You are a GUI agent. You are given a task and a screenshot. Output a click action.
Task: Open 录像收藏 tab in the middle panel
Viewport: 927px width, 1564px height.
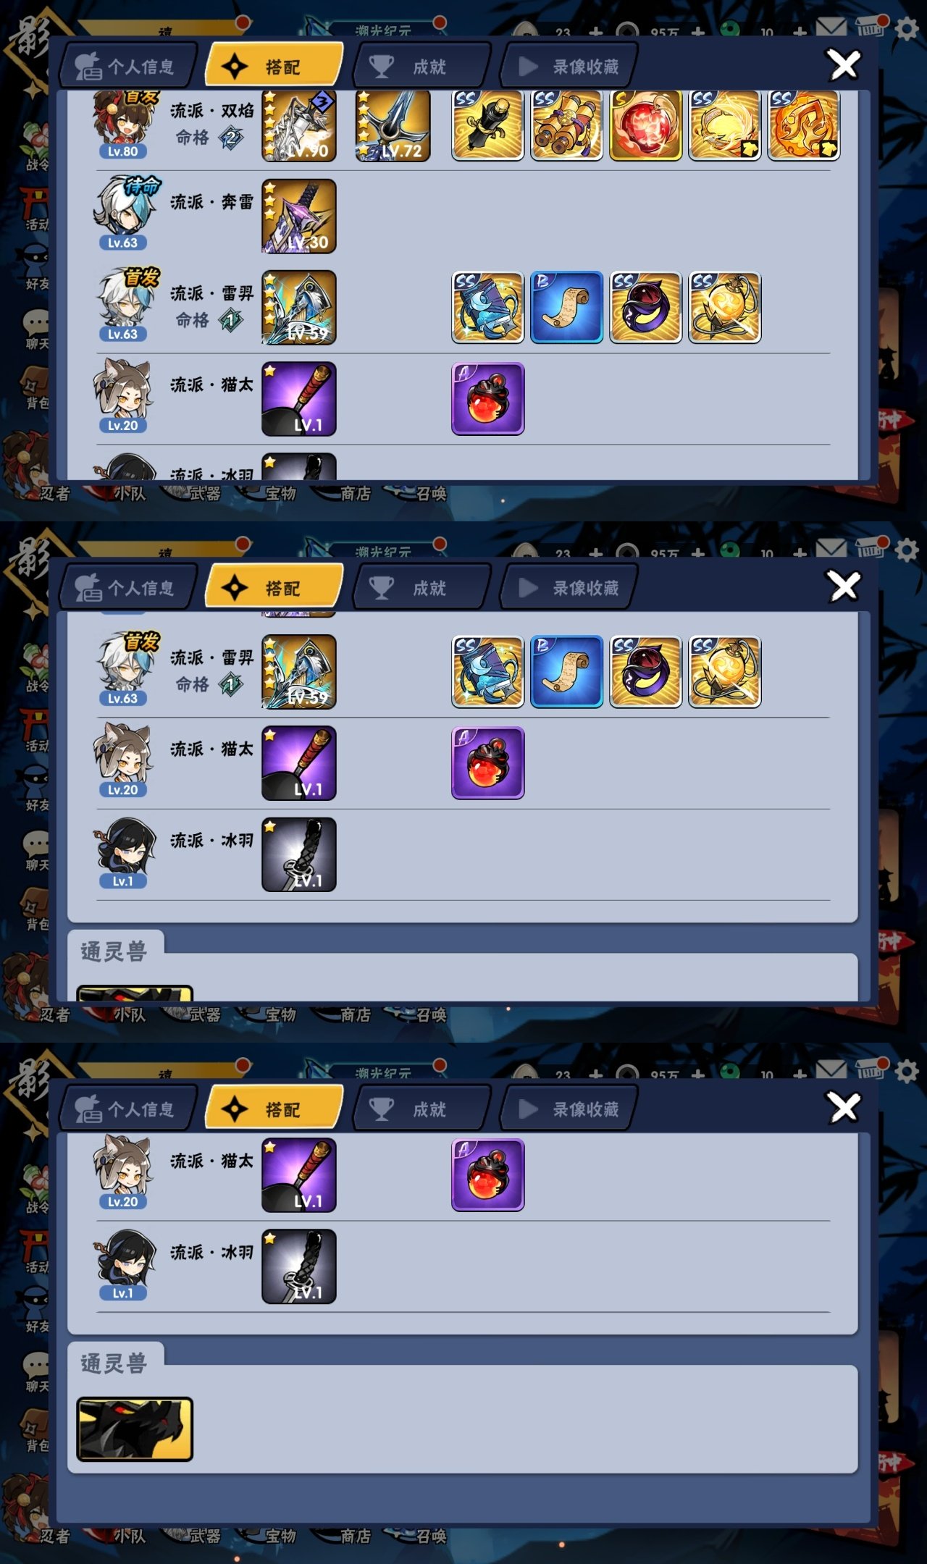(569, 588)
